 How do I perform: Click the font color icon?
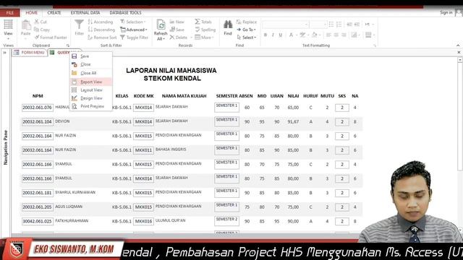[291, 35]
